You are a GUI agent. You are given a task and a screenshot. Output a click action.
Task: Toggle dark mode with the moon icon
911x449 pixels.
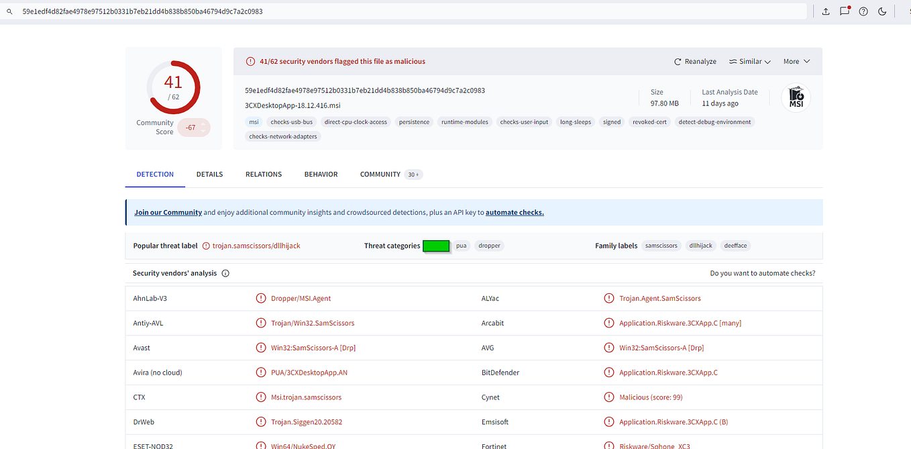pyautogui.click(x=882, y=11)
